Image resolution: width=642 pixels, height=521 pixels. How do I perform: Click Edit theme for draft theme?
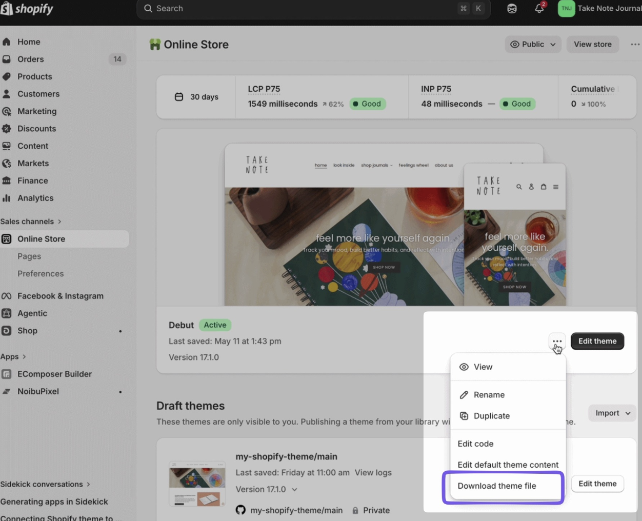597,484
